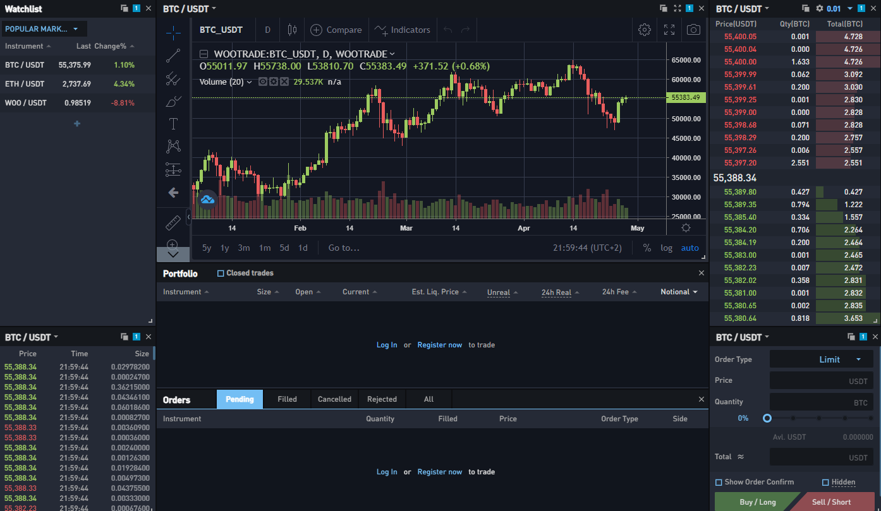
Task: Switch to the Filled orders tab
Action: pyautogui.click(x=287, y=399)
